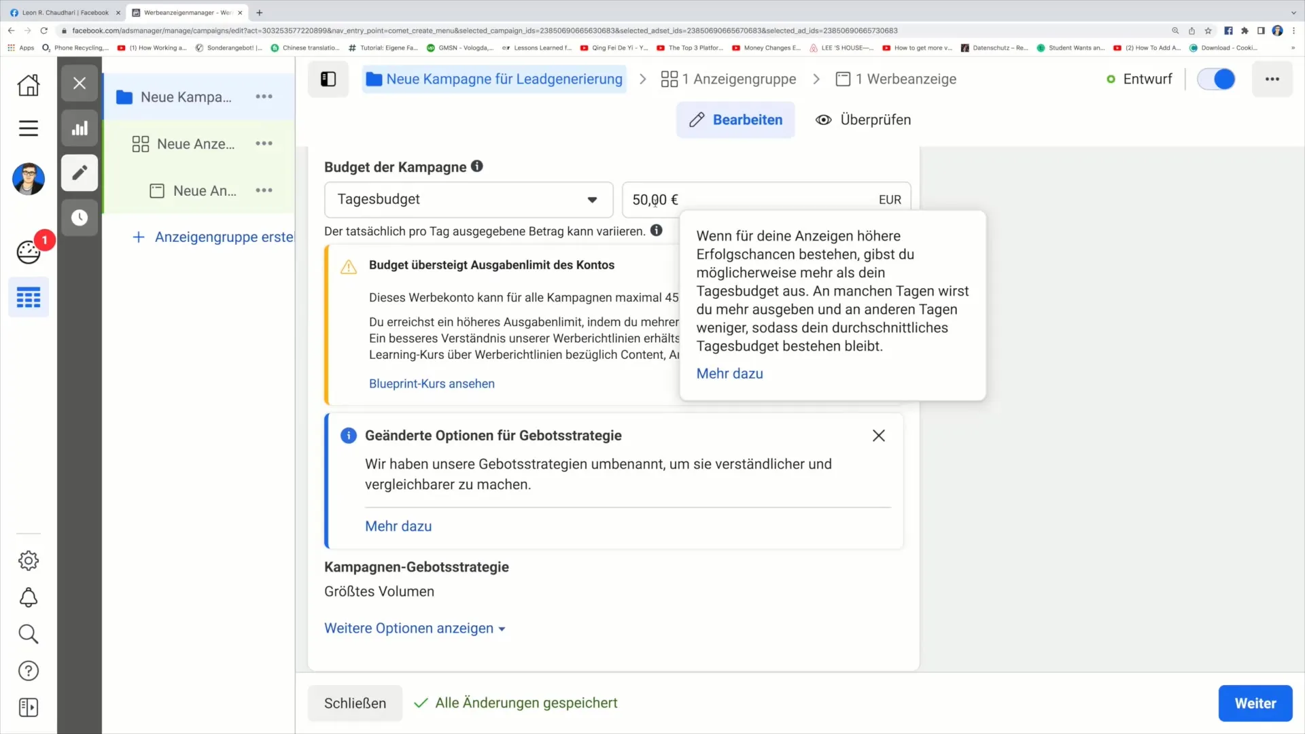Open notifications bell icon
1305x734 pixels.
point(29,597)
